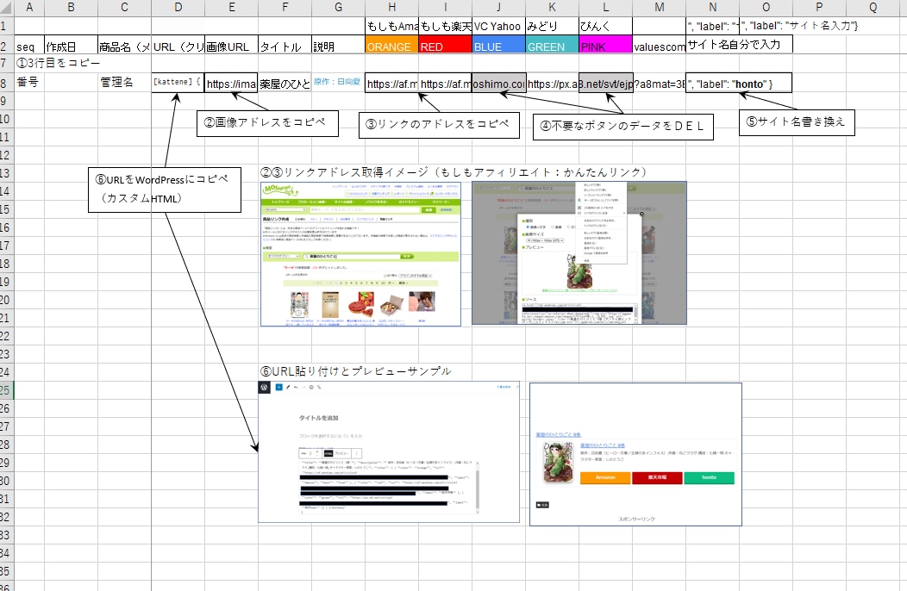Select the 'https://af.m' cell in column H
The width and height of the screenshot is (907, 591).
pos(391,83)
